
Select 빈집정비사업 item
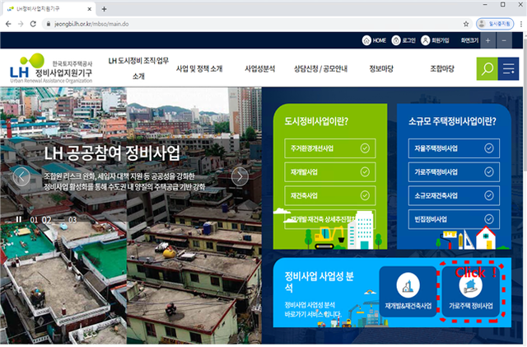pyautogui.click(x=454, y=219)
